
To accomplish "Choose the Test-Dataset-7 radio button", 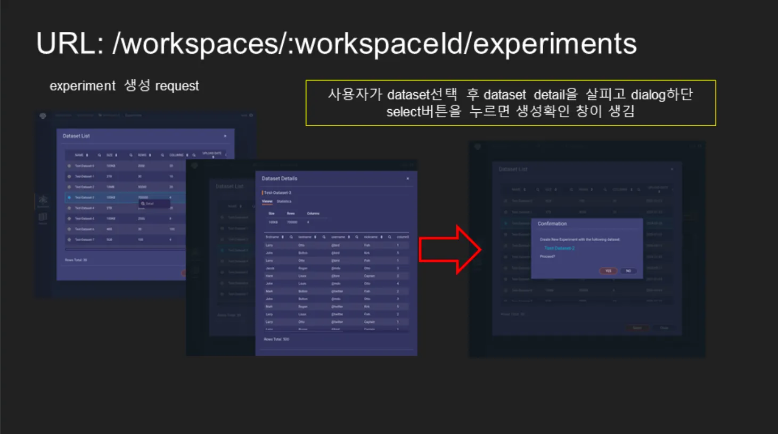I will click(69, 240).
